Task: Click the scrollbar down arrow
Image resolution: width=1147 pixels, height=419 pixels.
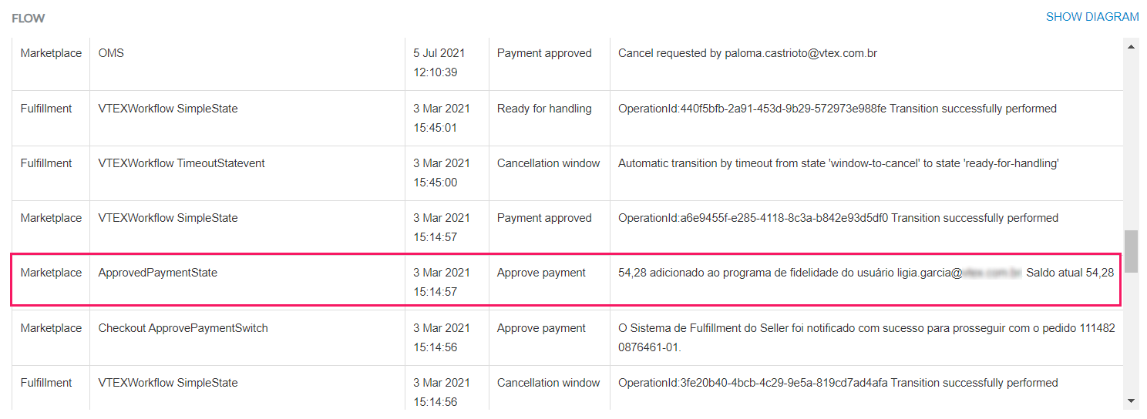Action: coord(1131,401)
